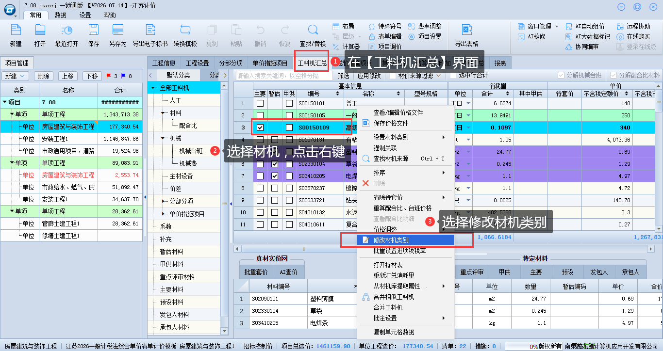The image size is (663, 351).
Task: Click the blue flag icon in project toolbar
Action: coord(123,76)
